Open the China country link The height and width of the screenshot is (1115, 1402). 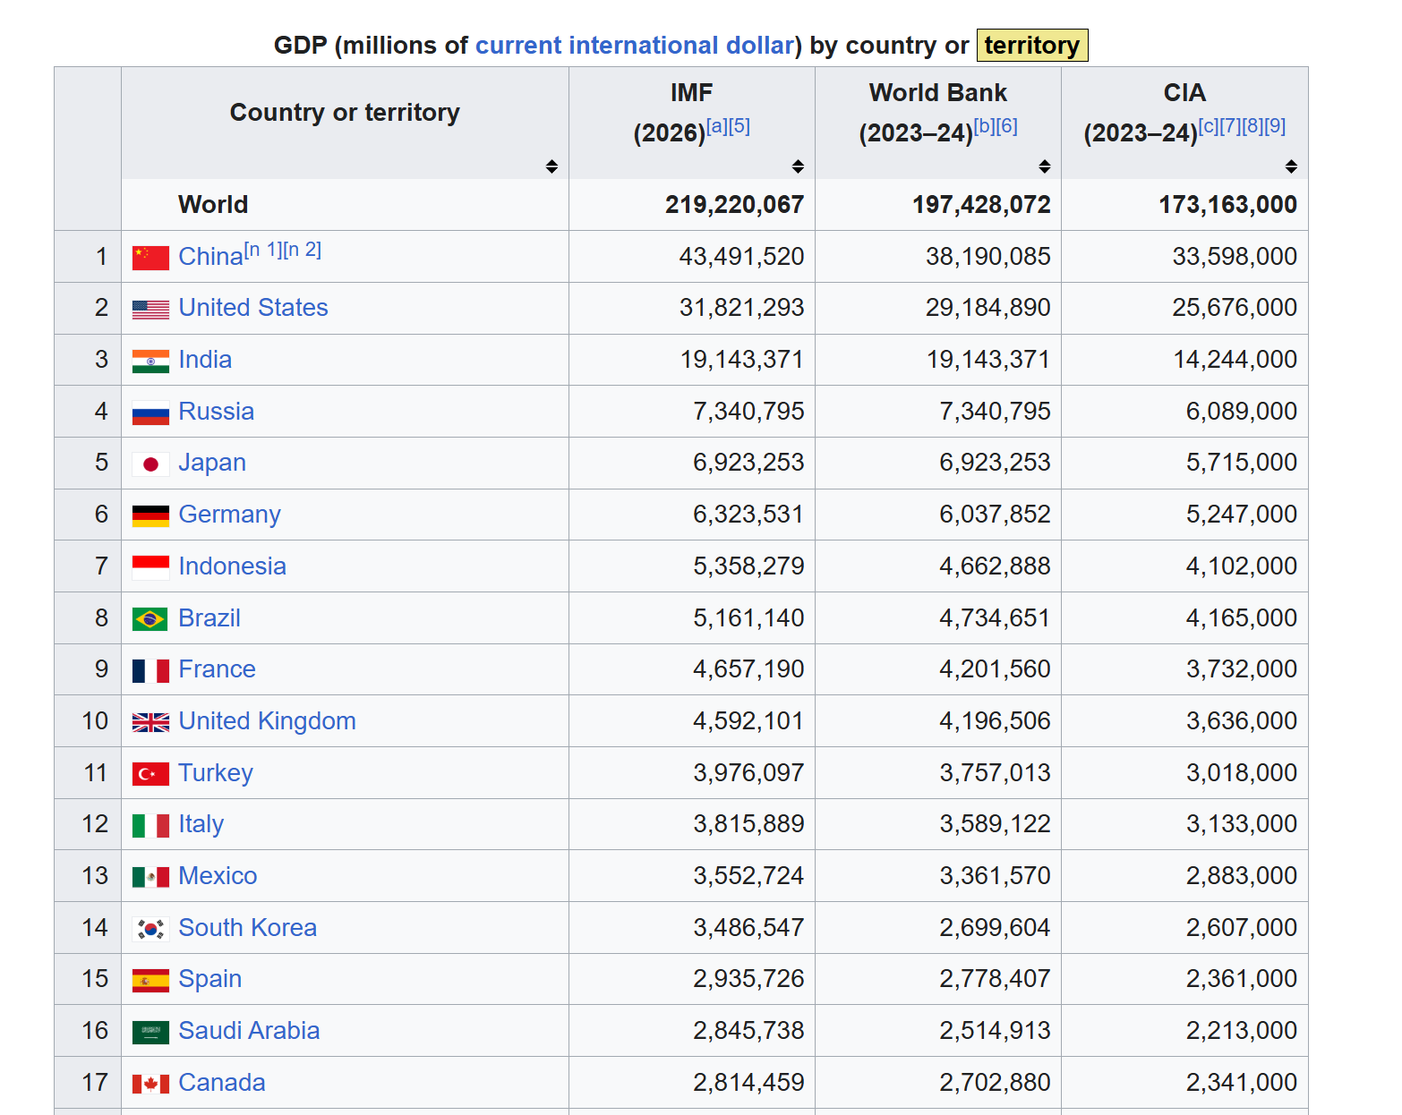click(210, 257)
